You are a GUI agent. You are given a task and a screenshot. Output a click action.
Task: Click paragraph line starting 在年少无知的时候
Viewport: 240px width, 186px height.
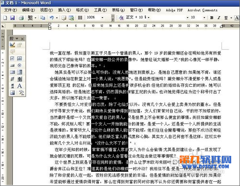[138, 149]
